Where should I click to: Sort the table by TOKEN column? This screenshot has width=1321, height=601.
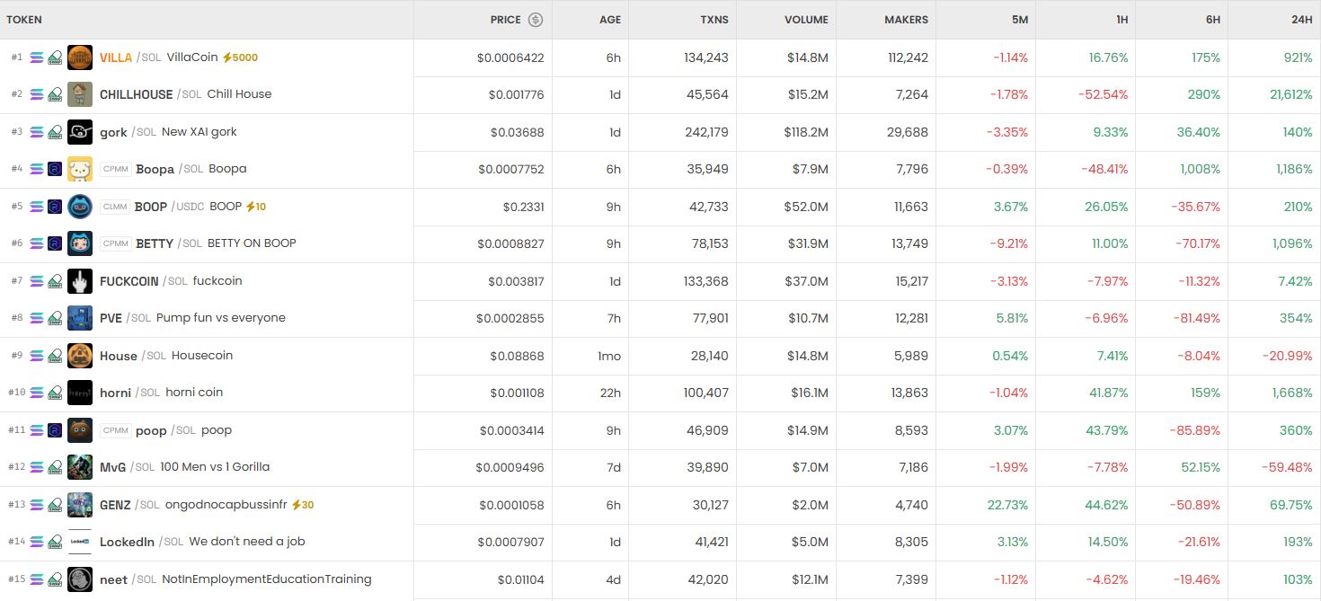[24, 20]
